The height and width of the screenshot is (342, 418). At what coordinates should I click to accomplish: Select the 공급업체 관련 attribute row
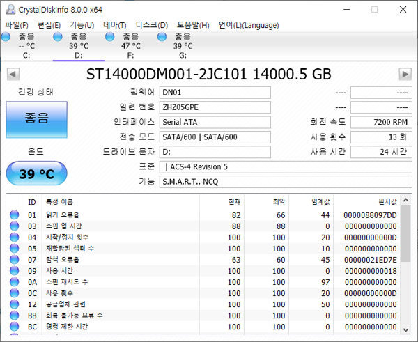(x=203, y=304)
